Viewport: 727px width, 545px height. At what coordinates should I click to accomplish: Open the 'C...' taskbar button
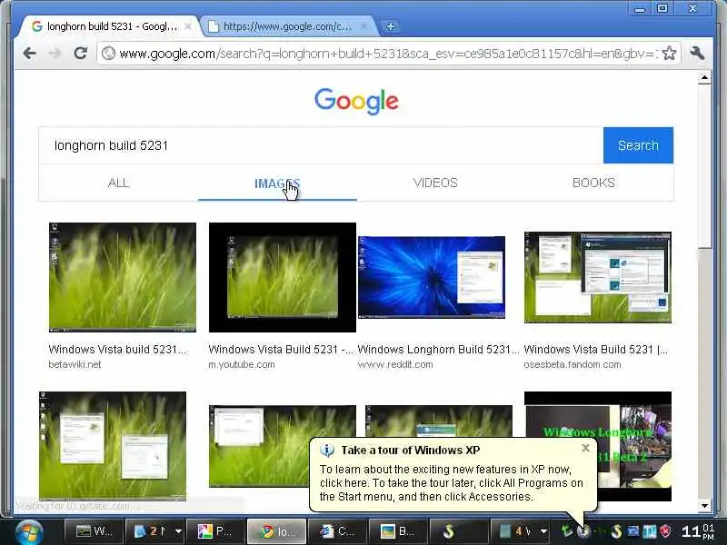tap(337, 531)
